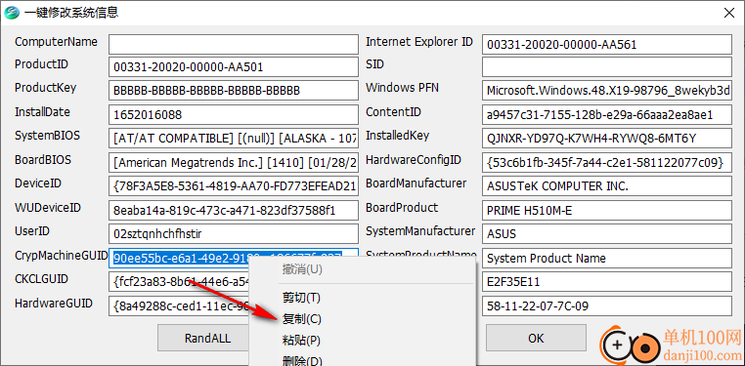Click the CKCLGUID input field

click(x=179, y=282)
